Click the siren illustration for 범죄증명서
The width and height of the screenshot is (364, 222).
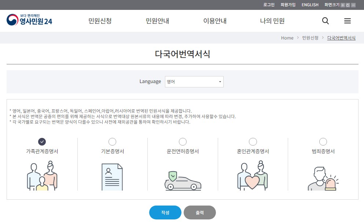pos(323,179)
